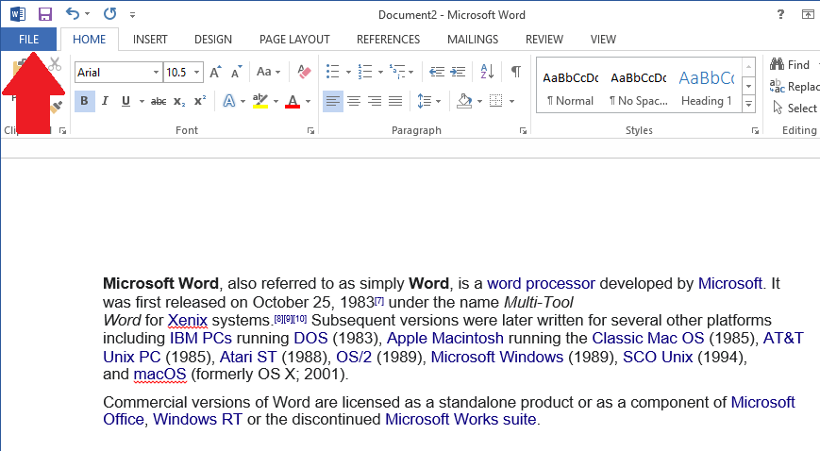Click the Bullets list icon
Screen dimensions: 820x451
(x=332, y=72)
